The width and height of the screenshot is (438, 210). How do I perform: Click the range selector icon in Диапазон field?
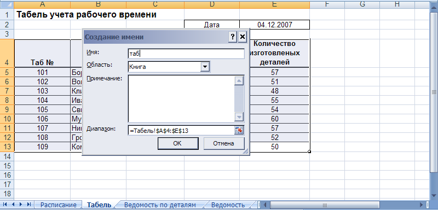click(239, 130)
